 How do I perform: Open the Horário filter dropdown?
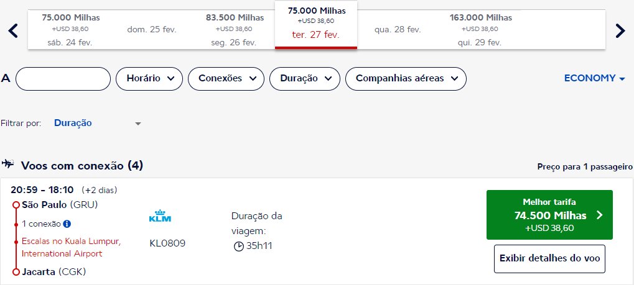(149, 79)
